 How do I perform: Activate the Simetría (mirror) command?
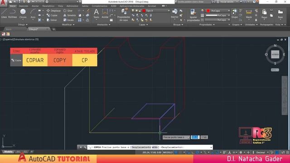coord(69,15)
